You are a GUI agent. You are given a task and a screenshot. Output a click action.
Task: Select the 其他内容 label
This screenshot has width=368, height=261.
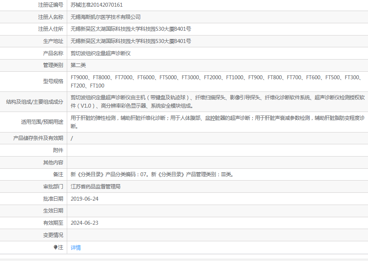point(53,162)
